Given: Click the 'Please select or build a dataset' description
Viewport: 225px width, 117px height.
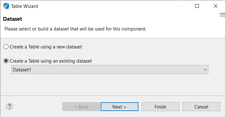Looking at the screenshot, I should (x=75, y=29).
